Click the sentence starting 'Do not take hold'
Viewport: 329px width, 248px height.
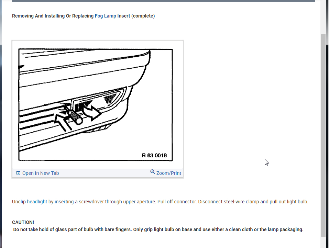coord(158,229)
